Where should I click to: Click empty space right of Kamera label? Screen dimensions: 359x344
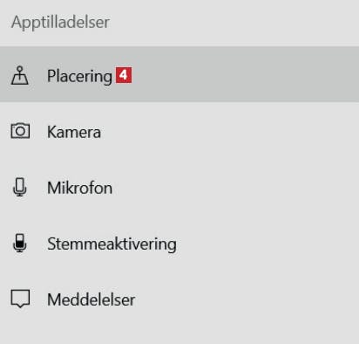pos(229,132)
